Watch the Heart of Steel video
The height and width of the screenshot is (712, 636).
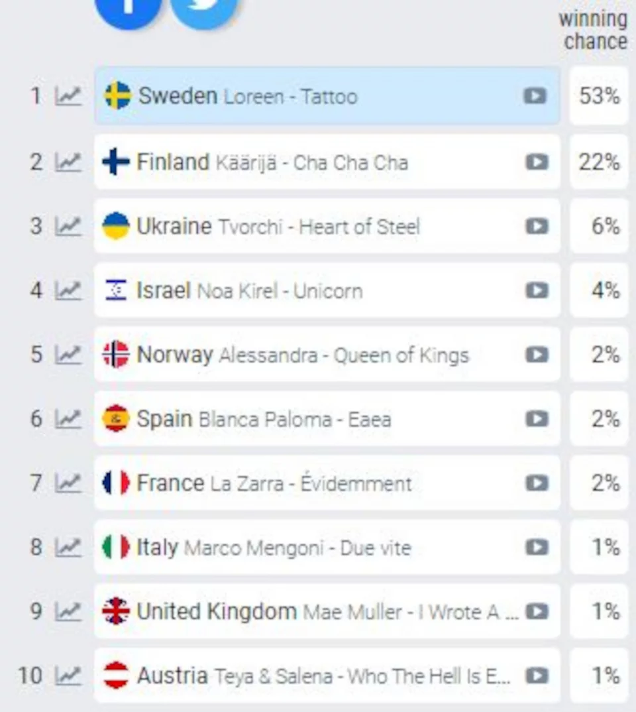pyautogui.click(x=537, y=226)
